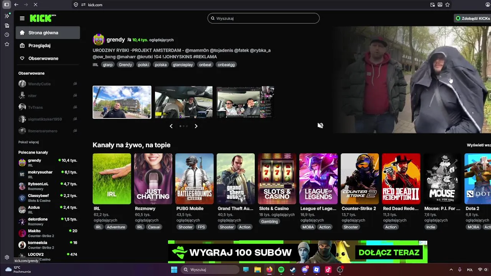This screenshot has width=491, height=276.
Task: Open Red Dead Redemption II category
Action: 401,179
